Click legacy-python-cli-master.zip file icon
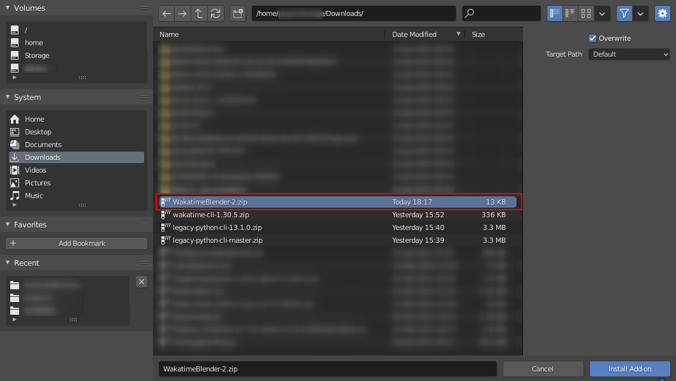The height and width of the screenshot is (381, 676). click(x=166, y=240)
